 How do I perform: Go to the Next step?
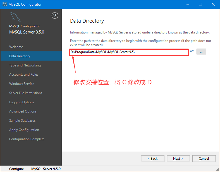click(x=178, y=159)
